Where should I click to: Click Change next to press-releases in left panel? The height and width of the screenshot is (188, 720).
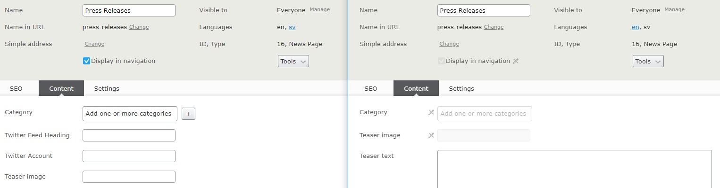[x=139, y=27]
